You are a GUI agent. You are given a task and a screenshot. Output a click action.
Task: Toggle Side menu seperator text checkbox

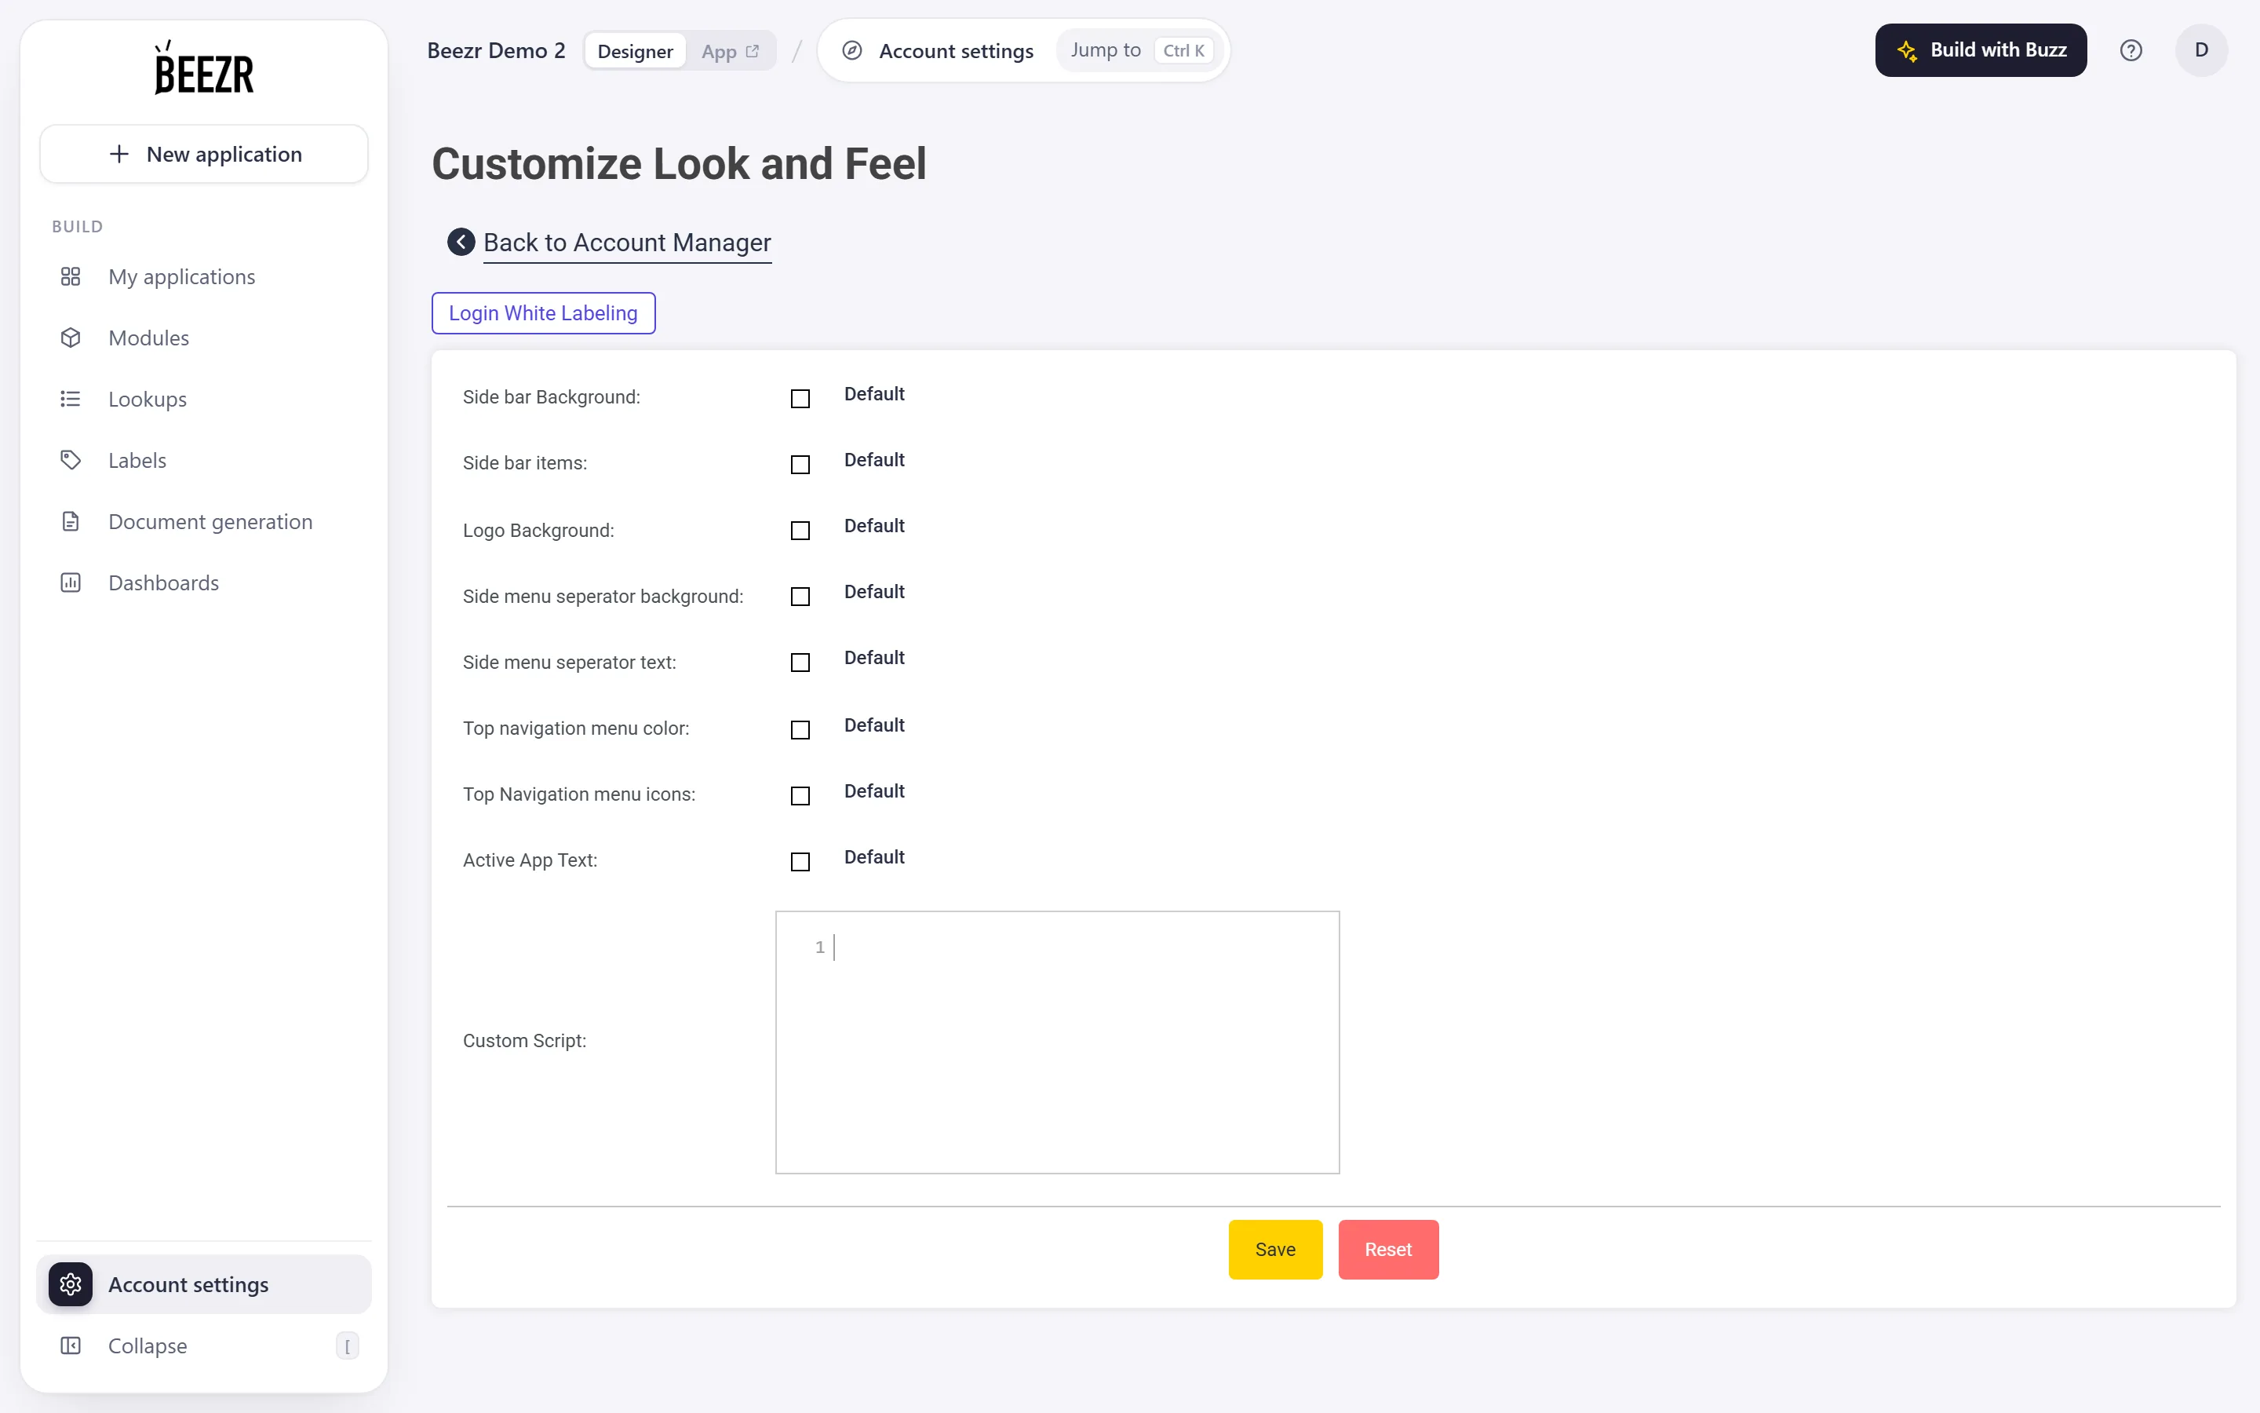pos(800,663)
